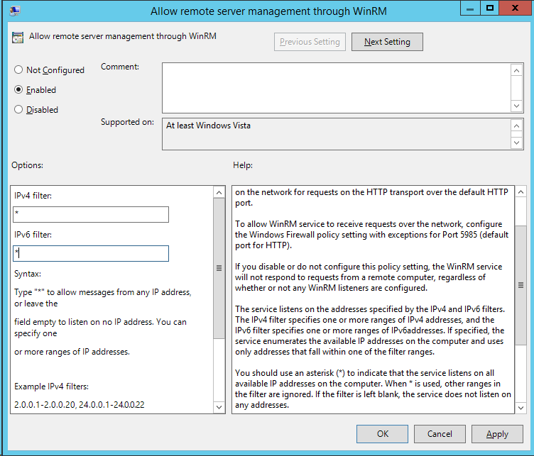
Task: Click in the IPv4 filter field
Action: pos(91,214)
